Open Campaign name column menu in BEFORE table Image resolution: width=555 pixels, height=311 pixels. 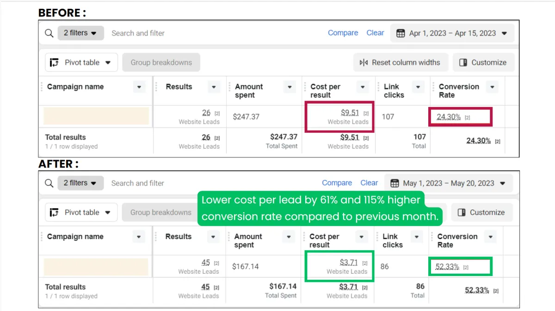[x=139, y=87]
